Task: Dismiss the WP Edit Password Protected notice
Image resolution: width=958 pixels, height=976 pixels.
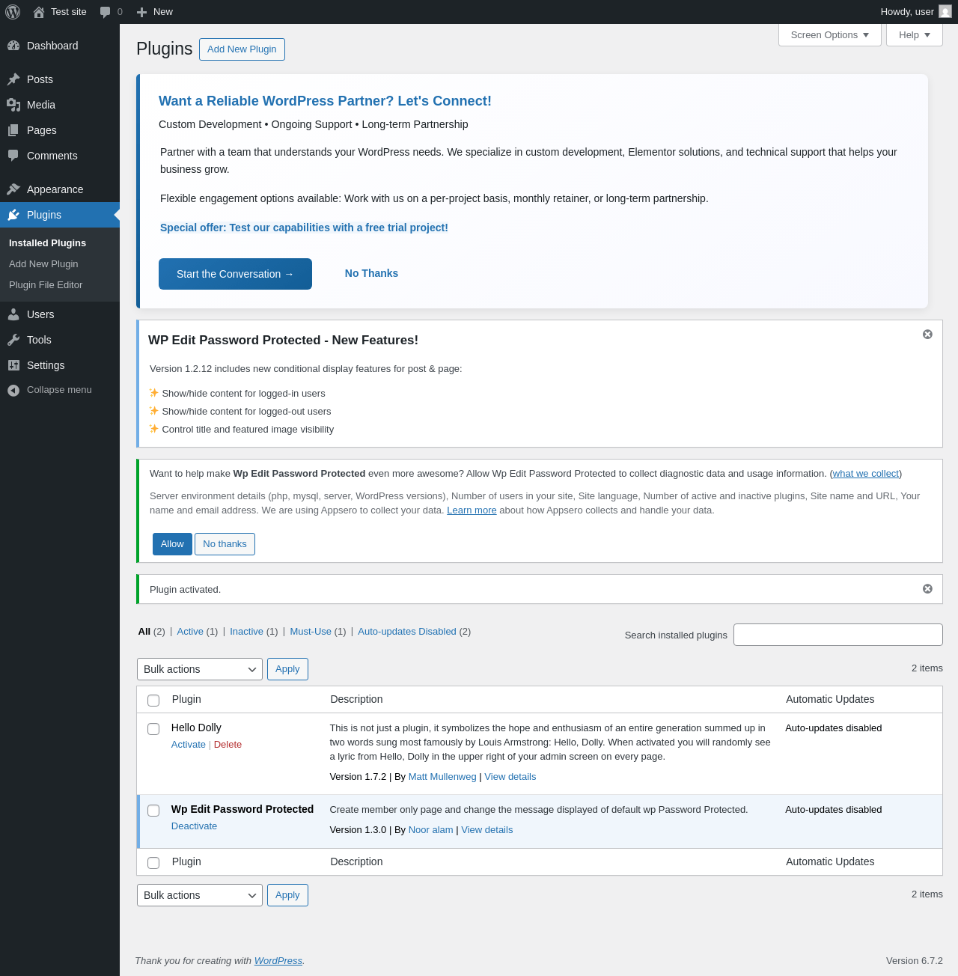Action: click(927, 335)
